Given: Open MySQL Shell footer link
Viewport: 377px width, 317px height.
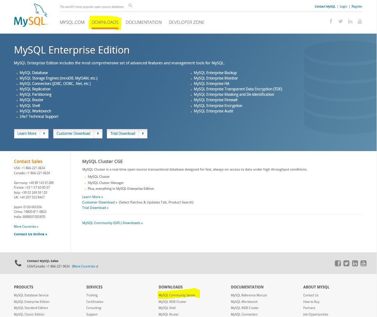Looking at the screenshot, I should coord(167,308).
